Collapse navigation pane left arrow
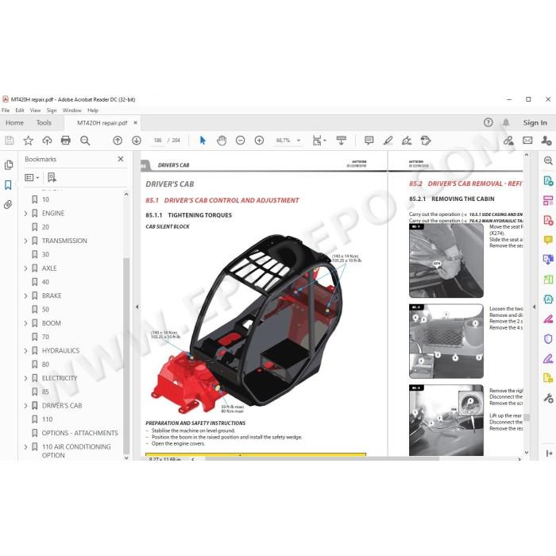This screenshot has height=556, width=556. click(x=137, y=307)
